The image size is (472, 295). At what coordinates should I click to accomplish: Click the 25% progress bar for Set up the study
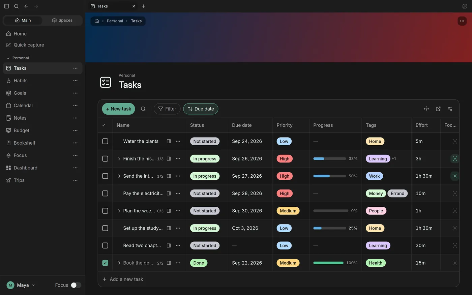330,228
